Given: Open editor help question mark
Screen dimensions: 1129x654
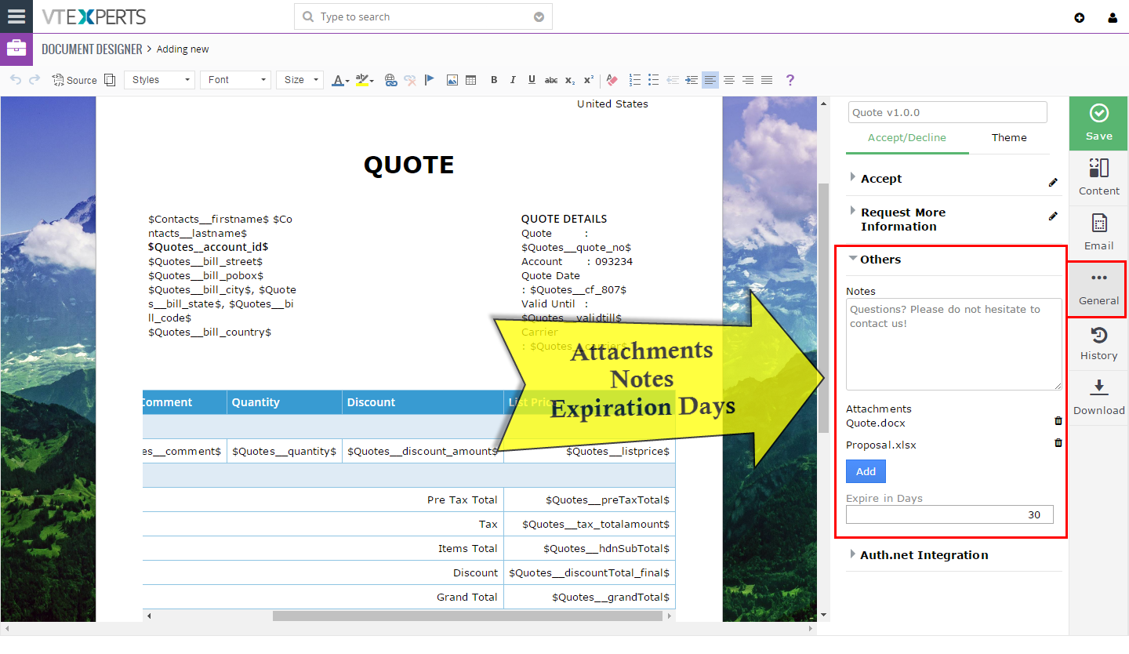Looking at the screenshot, I should tap(790, 80).
